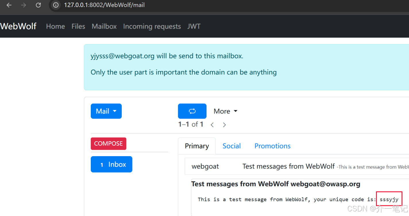Open the JWT nav item

pos(194,26)
